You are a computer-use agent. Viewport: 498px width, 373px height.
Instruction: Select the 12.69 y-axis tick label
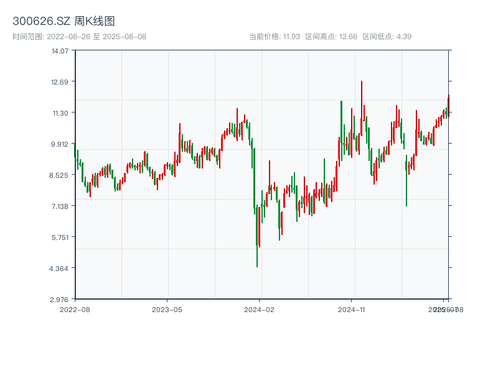(x=60, y=81)
